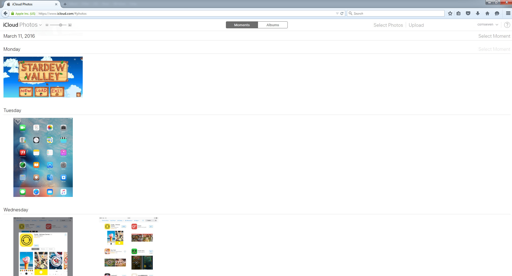Open the chat bubble toolbar icon
Screen dimensions: 512x276
point(497,13)
